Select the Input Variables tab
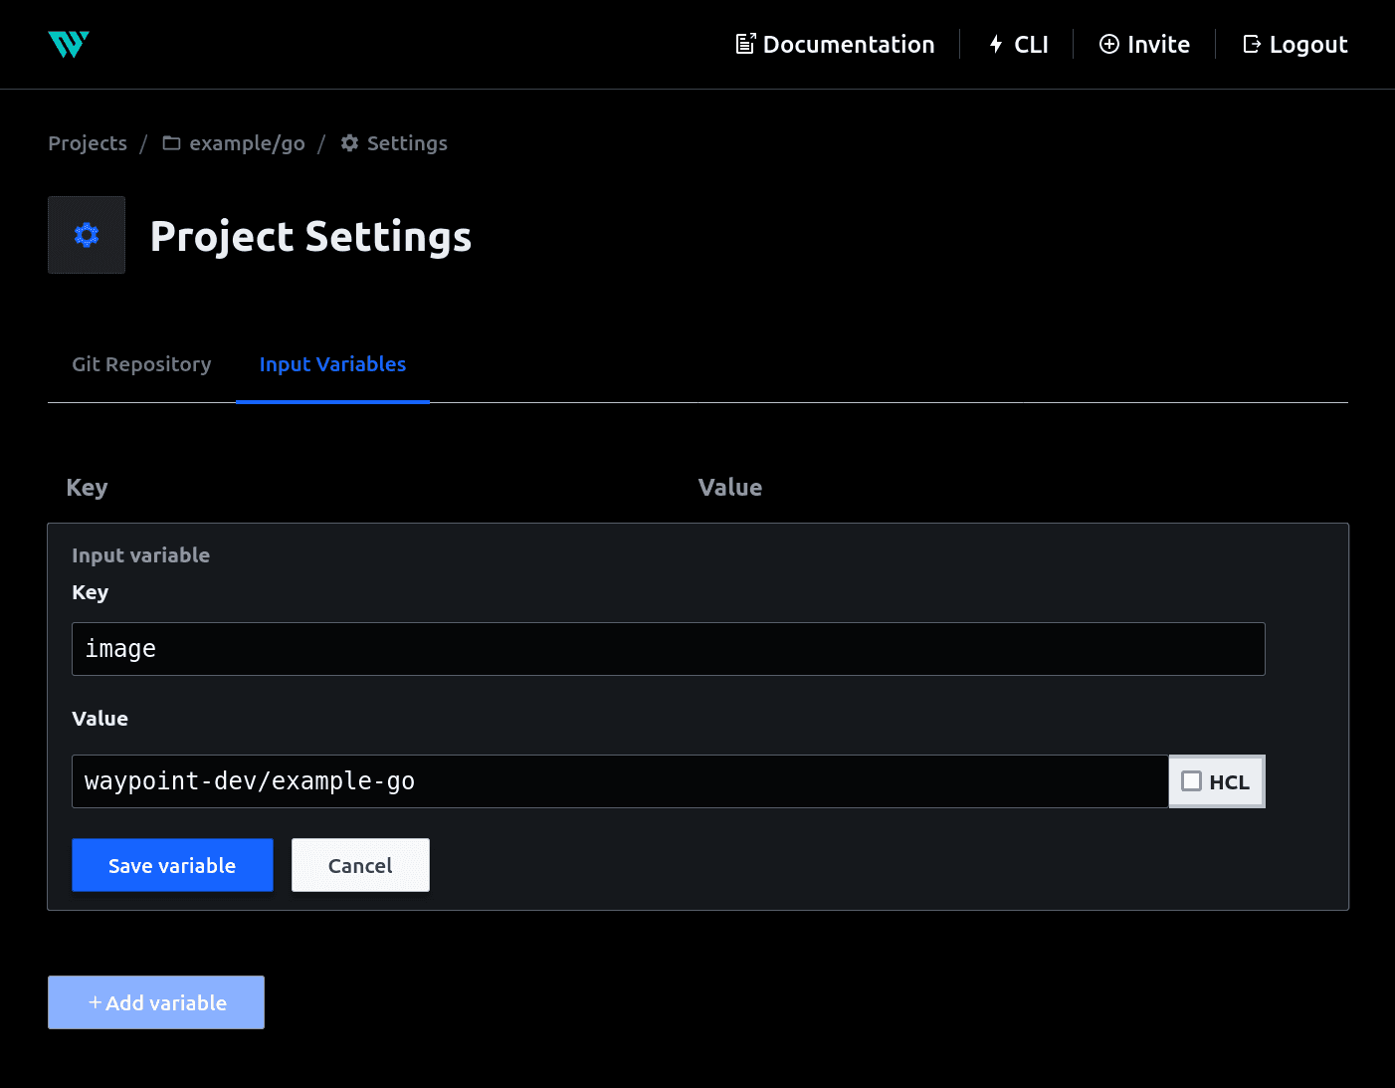This screenshot has height=1088, width=1395. point(332,364)
